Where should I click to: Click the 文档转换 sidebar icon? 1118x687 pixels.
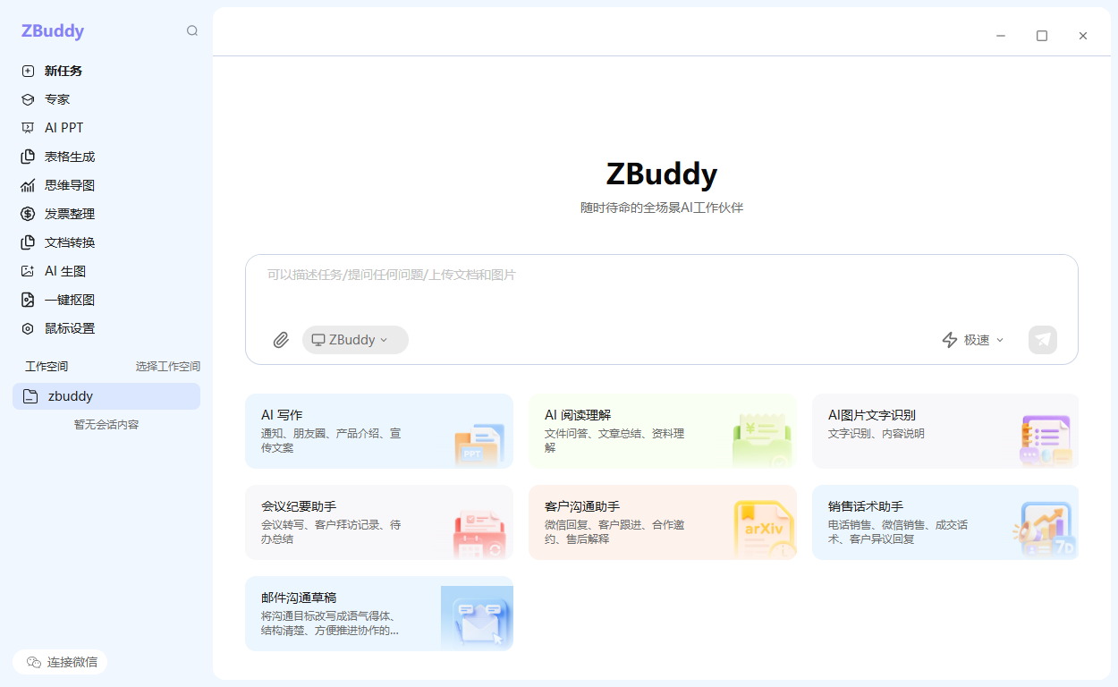tap(28, 242)
